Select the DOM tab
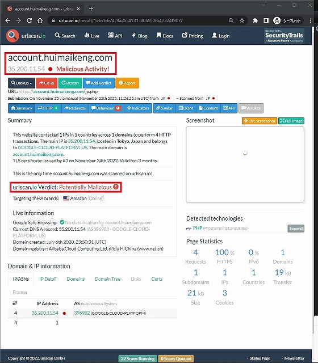The width and height of the screenshot is (318, 363). coord(186,108)
